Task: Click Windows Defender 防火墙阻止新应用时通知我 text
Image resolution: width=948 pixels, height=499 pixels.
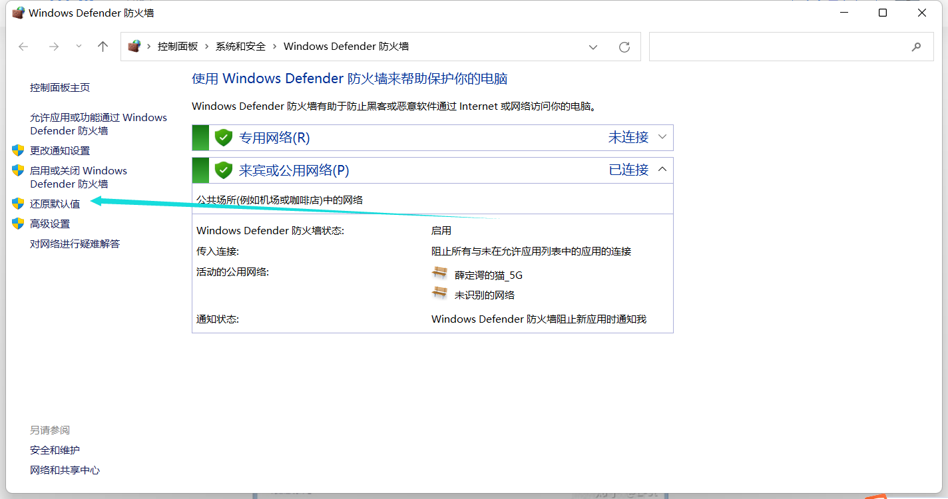Action: point(539,319)
